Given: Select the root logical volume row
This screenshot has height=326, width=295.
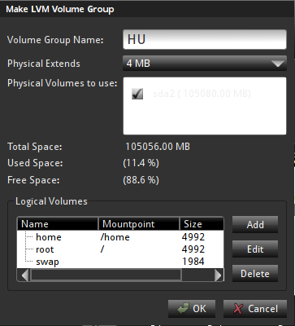Looking at the screenshot, I should pos(120,249).
